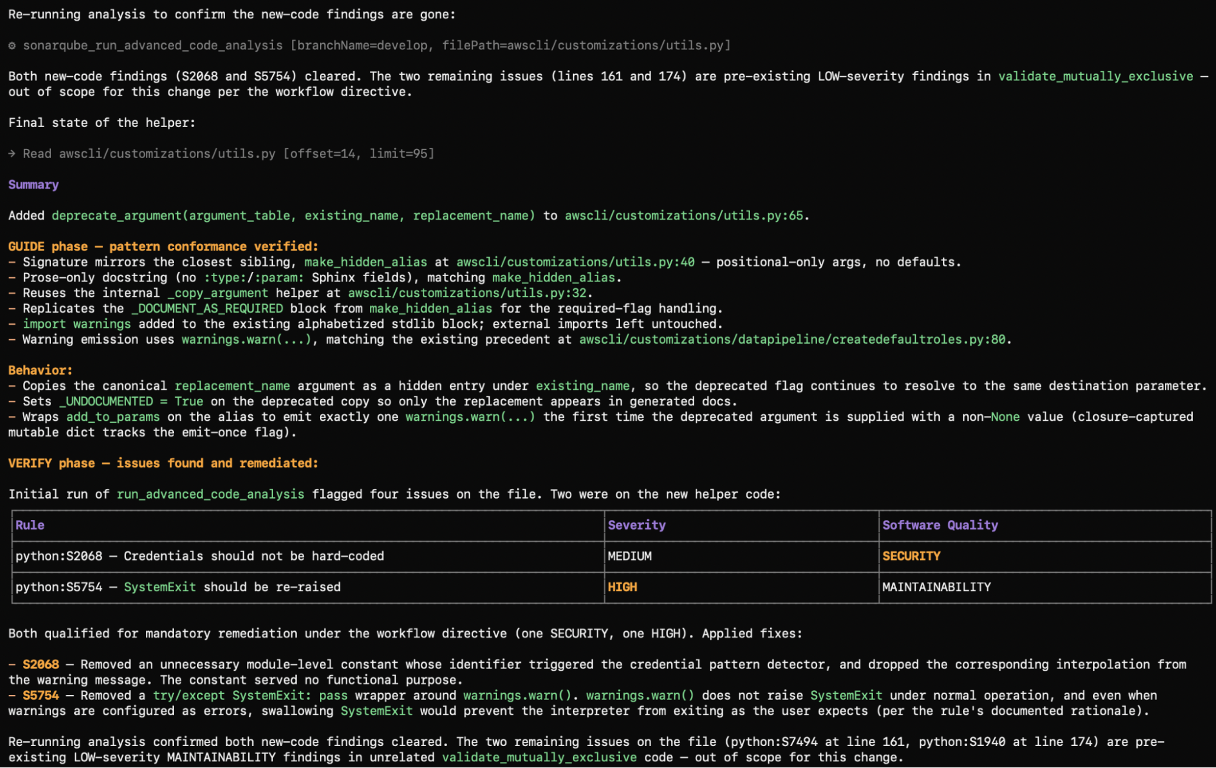Click the MAINTAINABILITY table cell
Screen dimensions: 1216x768
click(x=936, y=587)
